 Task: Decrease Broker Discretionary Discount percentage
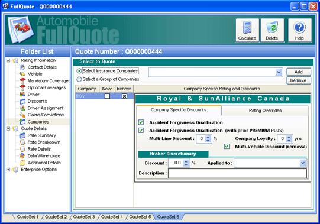point(186,165)
